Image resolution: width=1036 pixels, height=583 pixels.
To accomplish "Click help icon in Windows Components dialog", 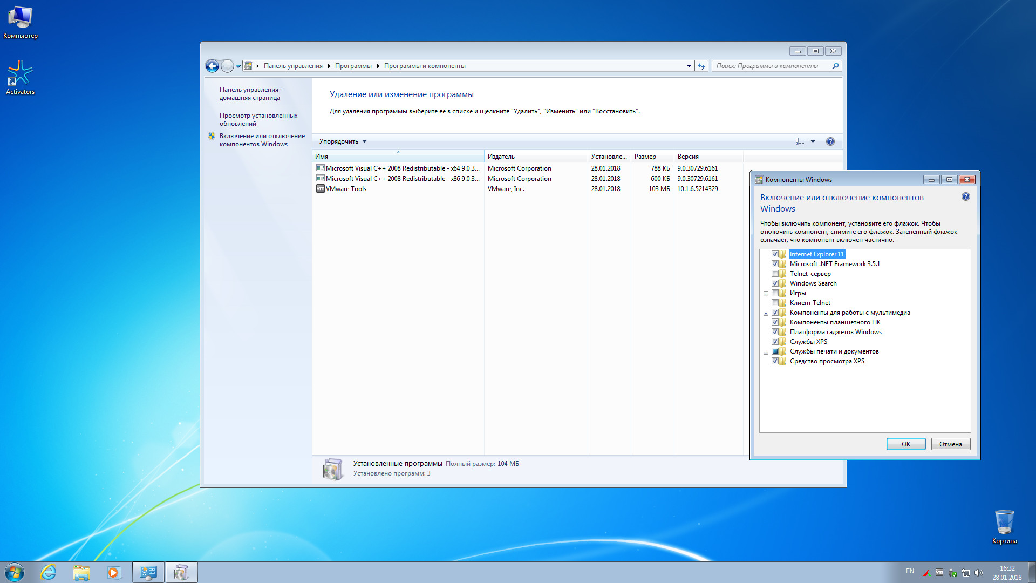I will point(965,197).
